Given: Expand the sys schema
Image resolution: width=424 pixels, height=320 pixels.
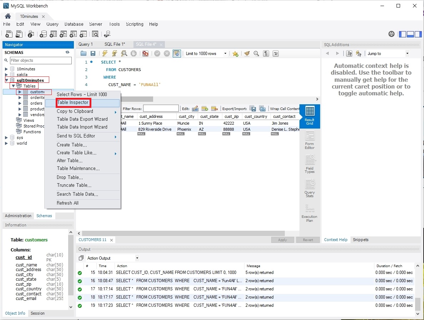Looking at the screenshot, I should pos(6,138).
